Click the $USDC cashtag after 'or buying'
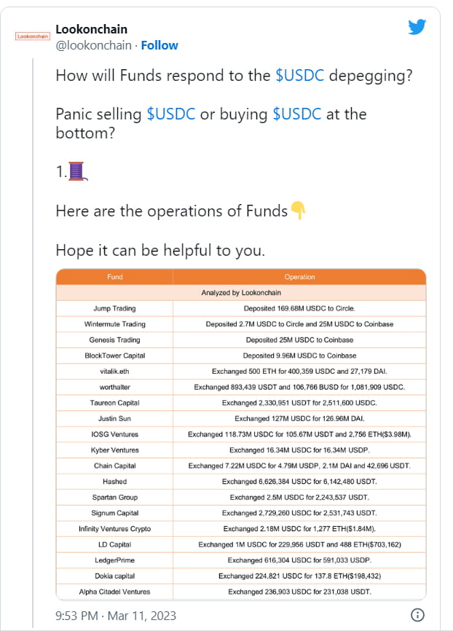Screen dimensions: 453x631 [x=297, y=114]
